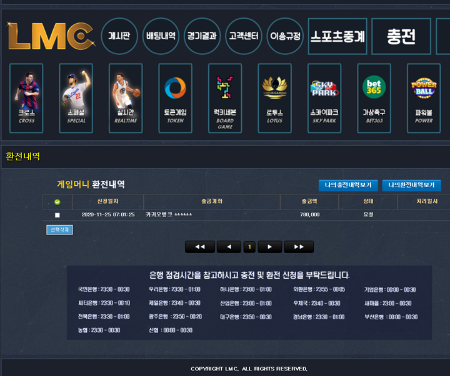Go to previous page arrow

point(229,247)
